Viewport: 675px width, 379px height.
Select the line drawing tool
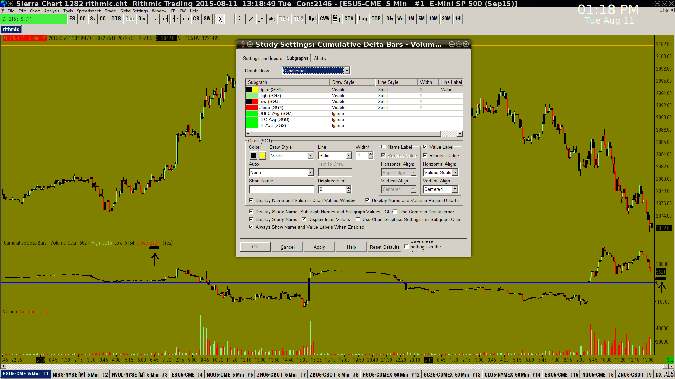coord(251,19)
